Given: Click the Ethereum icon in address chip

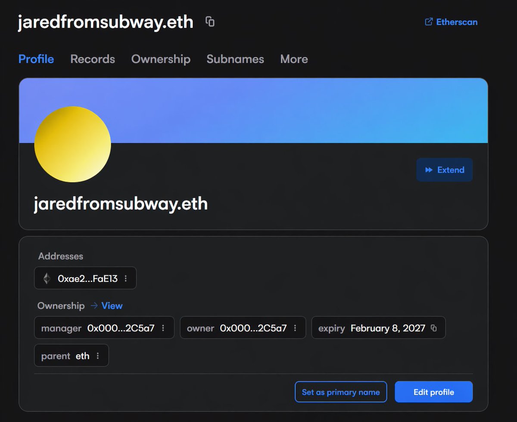Looking at the screenshot, I should (x=47, y=279).
